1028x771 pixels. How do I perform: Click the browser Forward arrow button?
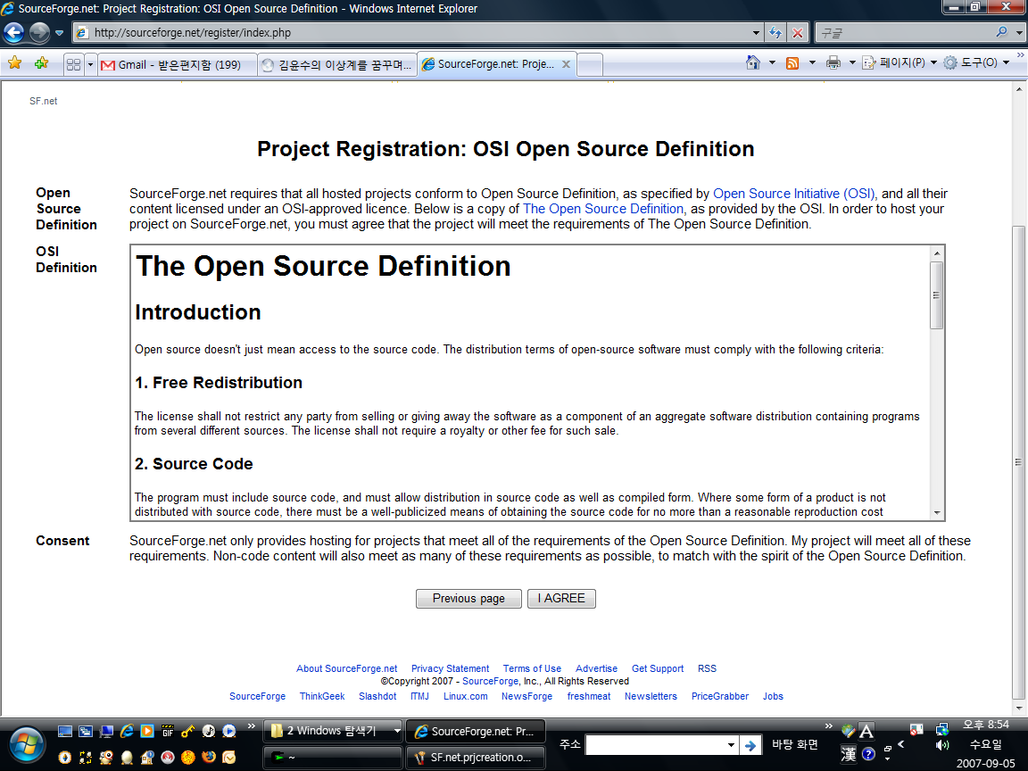[x=39, y=32]
